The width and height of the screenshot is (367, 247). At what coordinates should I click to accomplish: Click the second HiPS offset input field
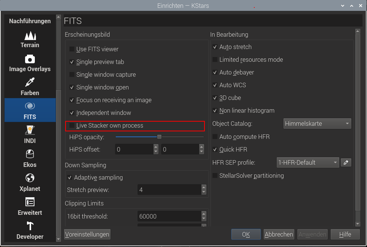click(x=180, y=149)
